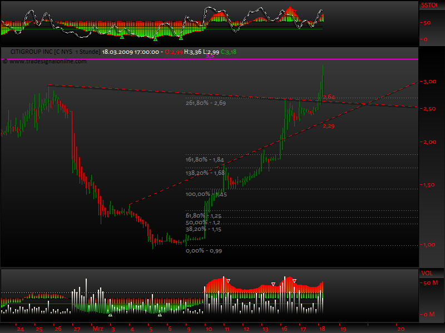Jump to date 9 on time axis
This screenshot has height=333, width=445.
[189, 329]
